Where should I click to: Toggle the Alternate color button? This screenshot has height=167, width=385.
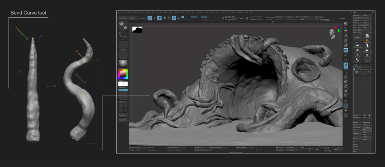(123, 90)
